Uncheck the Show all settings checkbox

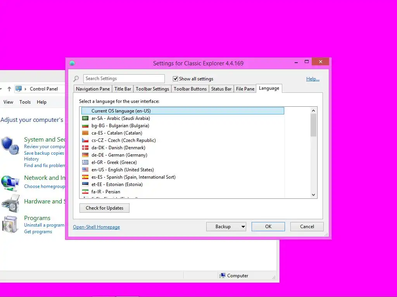point(175,79)
